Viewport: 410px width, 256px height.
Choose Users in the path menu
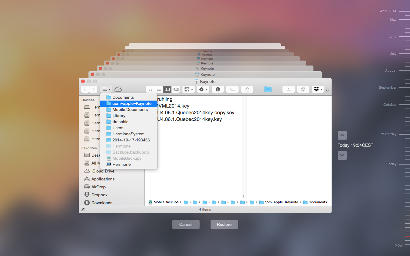click(x=129, y=128)
